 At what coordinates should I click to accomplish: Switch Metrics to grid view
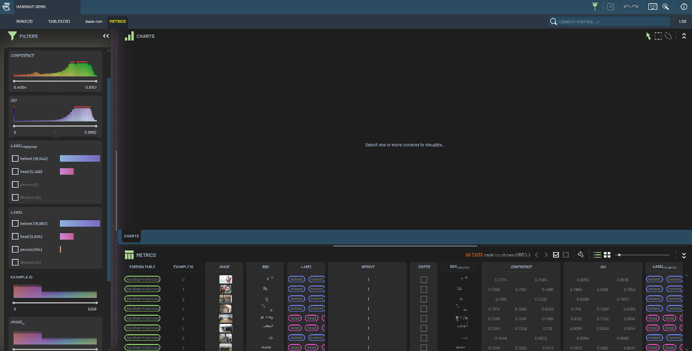coord(607,255)
